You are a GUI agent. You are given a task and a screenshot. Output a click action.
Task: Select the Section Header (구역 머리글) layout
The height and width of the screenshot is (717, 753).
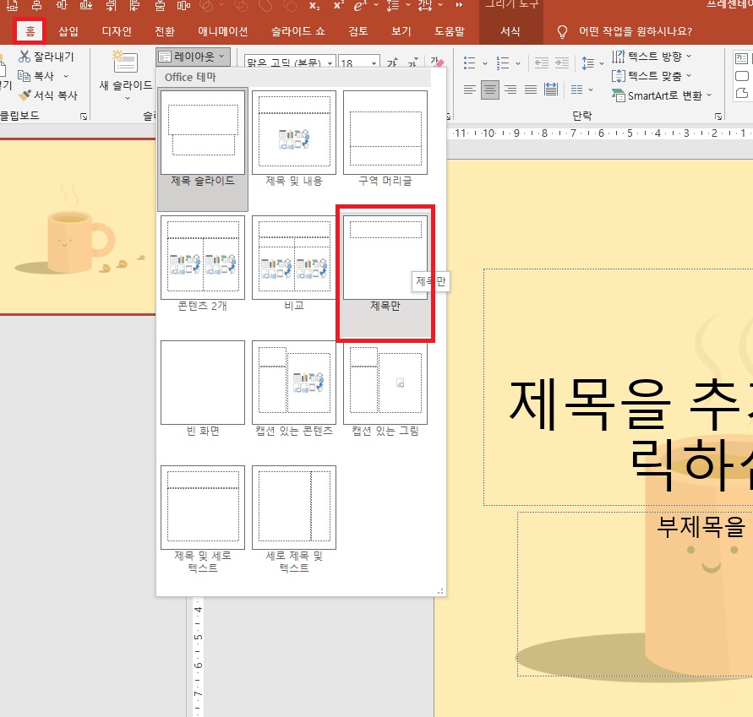tap(385, 139)
